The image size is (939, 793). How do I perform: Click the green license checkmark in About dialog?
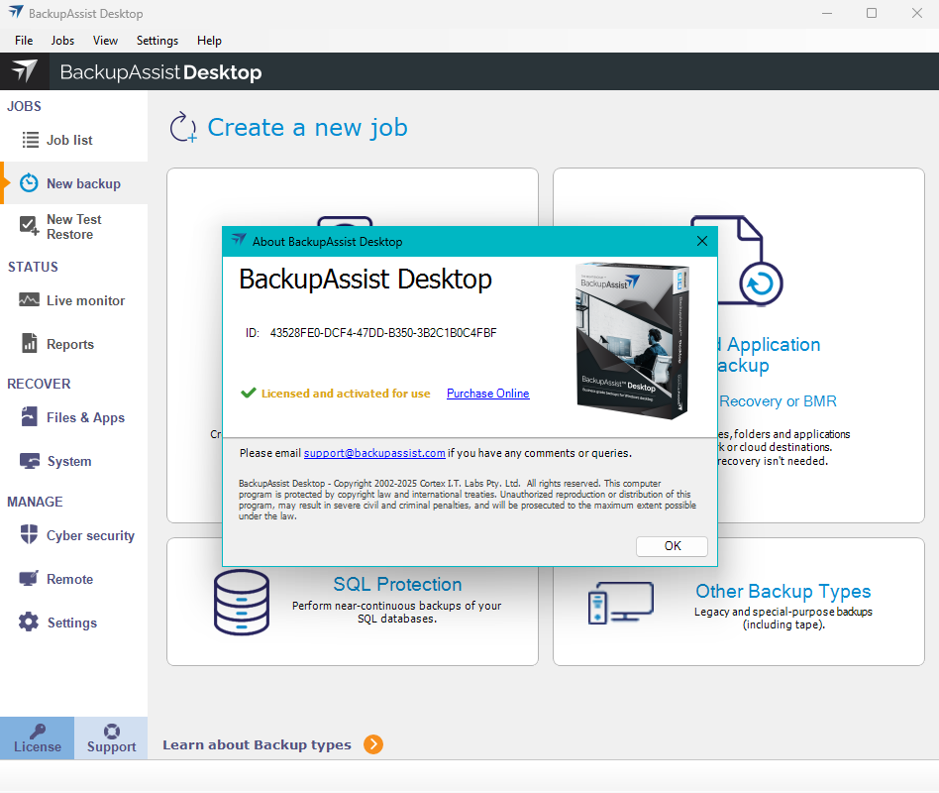pos(249,393)
